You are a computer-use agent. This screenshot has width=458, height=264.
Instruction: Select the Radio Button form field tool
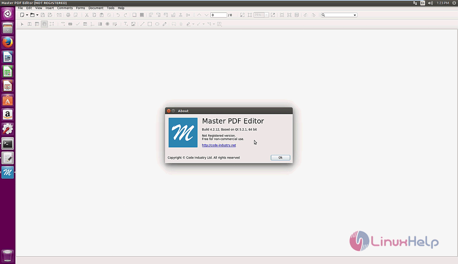107,24
